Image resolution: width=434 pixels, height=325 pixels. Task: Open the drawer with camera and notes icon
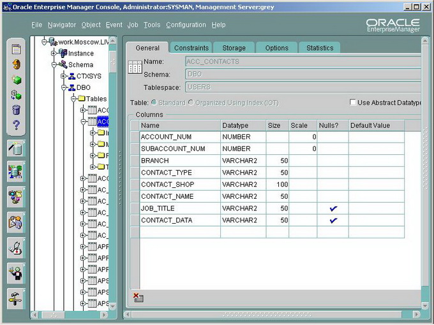(x=16, y=197)
